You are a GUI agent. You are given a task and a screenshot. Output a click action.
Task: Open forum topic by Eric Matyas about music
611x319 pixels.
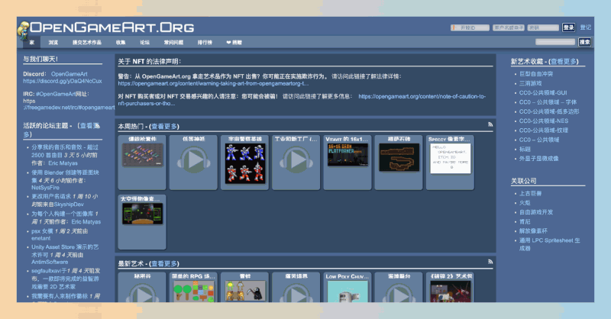(65, 151)
